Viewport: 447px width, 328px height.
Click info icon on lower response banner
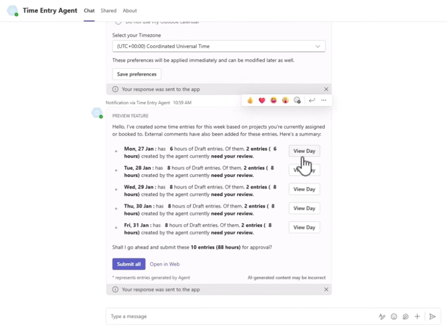(115, 289)
